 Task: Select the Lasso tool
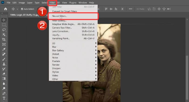[4, 30]
